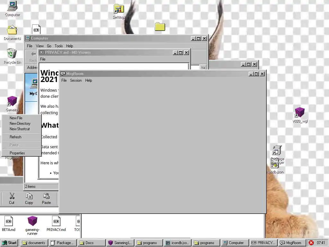Close the PRIVACY.md MD Viewer window
The height and width of the screenshot is (247, 329).
[186, 53]
